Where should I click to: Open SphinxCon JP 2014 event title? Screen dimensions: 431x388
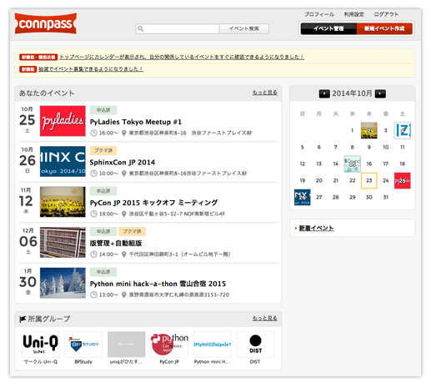tap(123, 163)
